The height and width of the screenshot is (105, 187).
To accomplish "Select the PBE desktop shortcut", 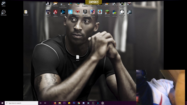I will 70,4.
